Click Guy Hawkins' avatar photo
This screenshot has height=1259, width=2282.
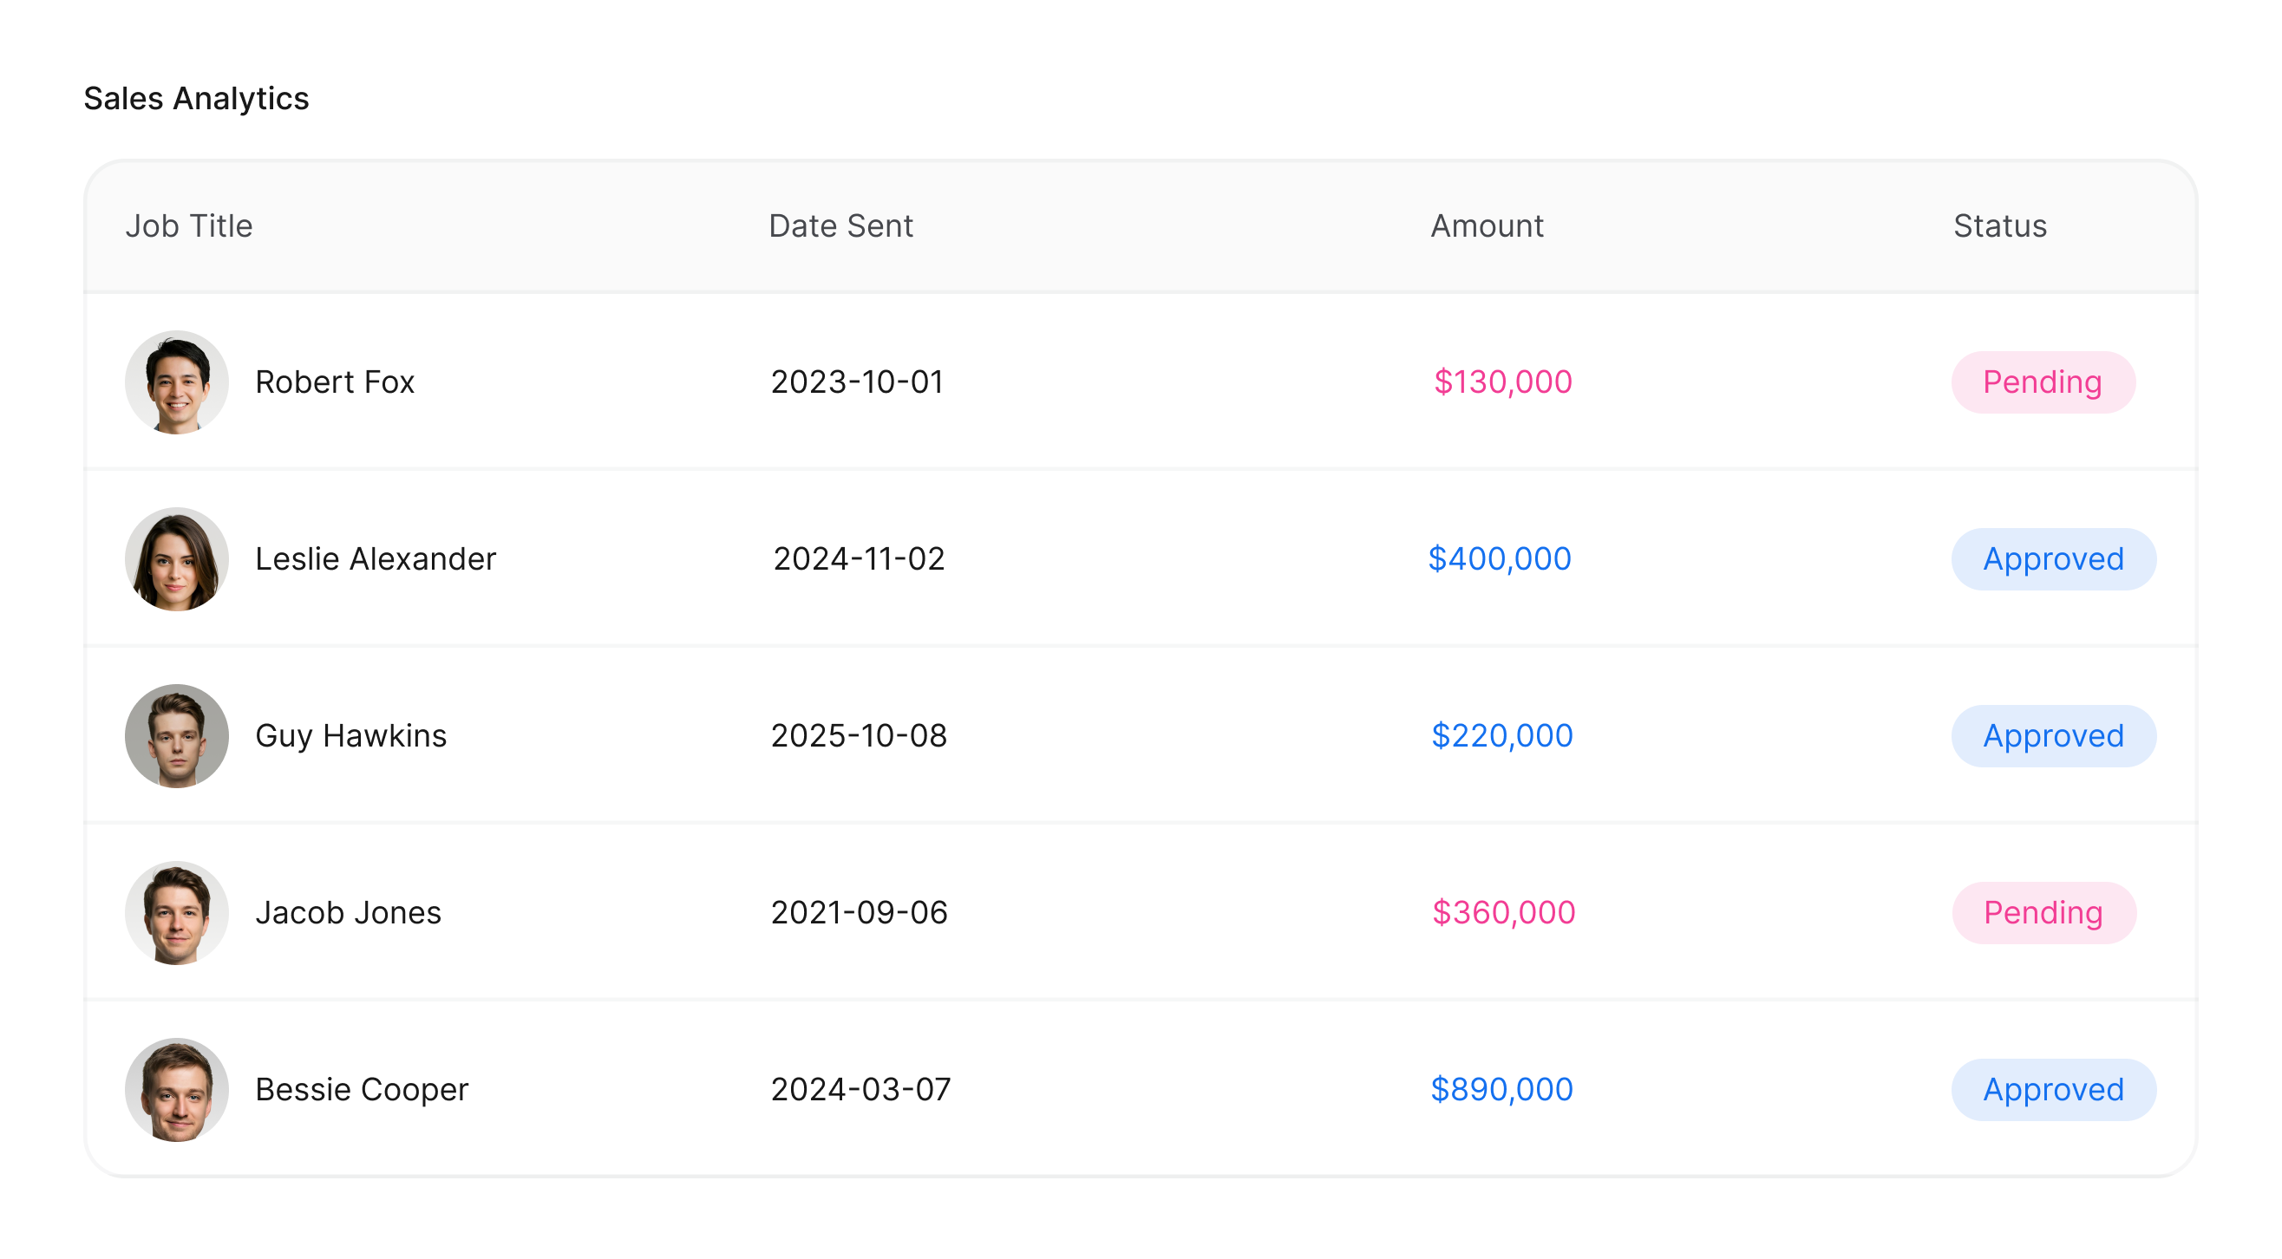[176, 736]
